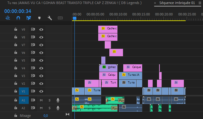This screenshot has width=203, height=119.
Task: Add a marker with the marker icon
Action: pos(39,18)
